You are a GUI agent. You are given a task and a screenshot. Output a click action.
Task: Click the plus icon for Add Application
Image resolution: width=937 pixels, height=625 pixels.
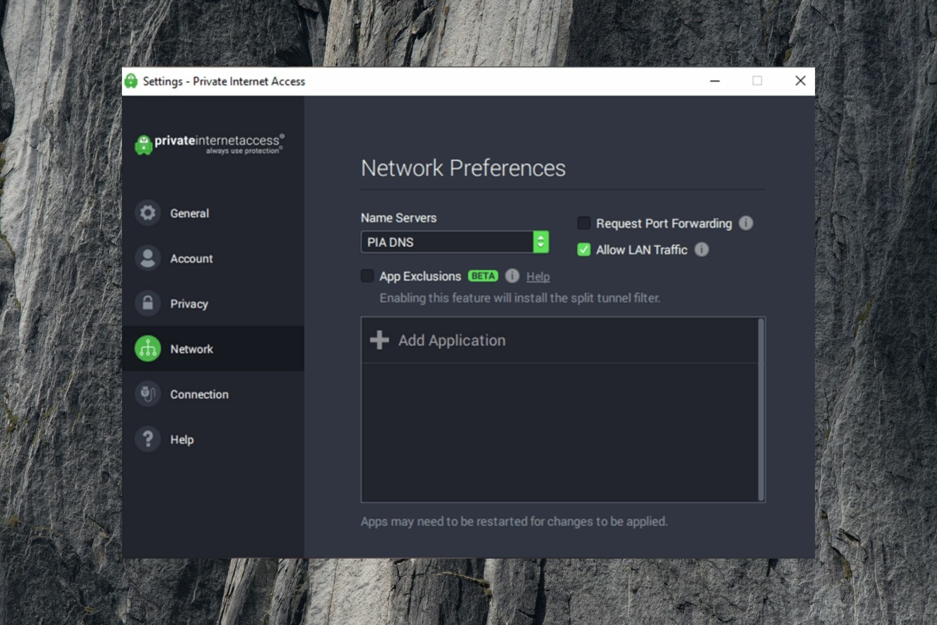(379, 340)
